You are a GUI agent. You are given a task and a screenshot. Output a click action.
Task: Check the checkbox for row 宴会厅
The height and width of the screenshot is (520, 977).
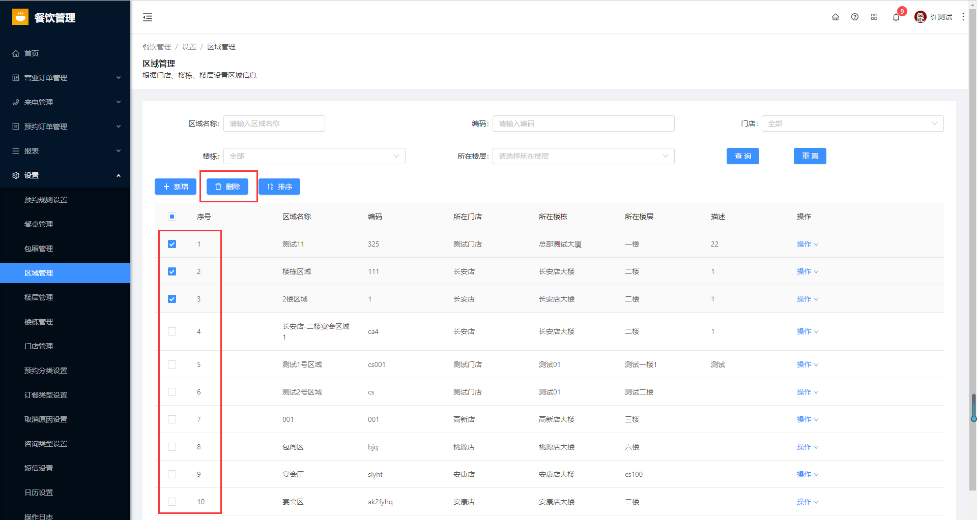coord(172,474)
